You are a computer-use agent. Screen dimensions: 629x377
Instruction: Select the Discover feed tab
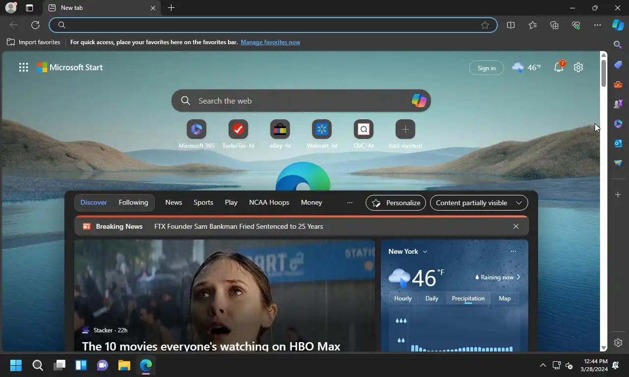tap(94, 202)
